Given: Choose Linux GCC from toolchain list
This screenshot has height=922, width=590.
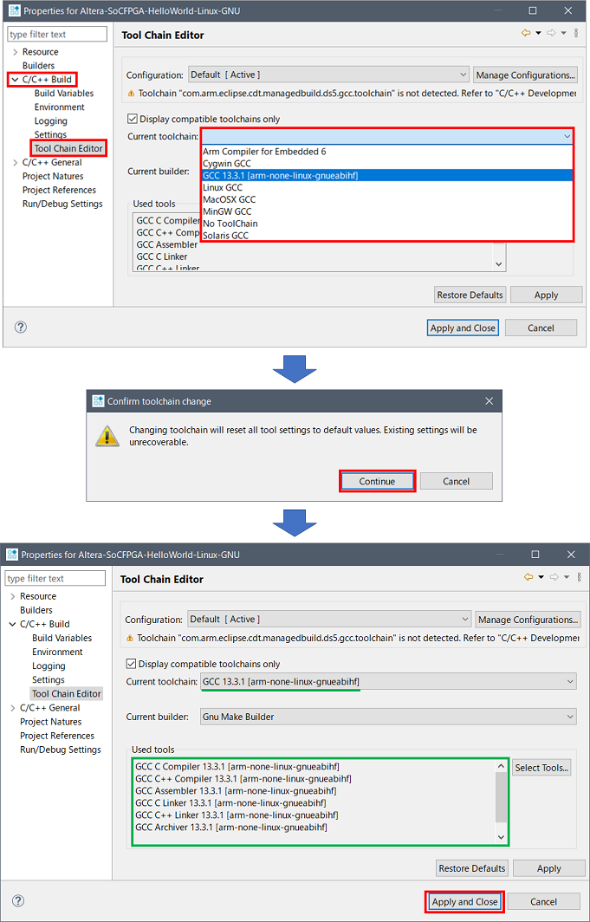Looking at the screenshot, I should pos(386,187).
